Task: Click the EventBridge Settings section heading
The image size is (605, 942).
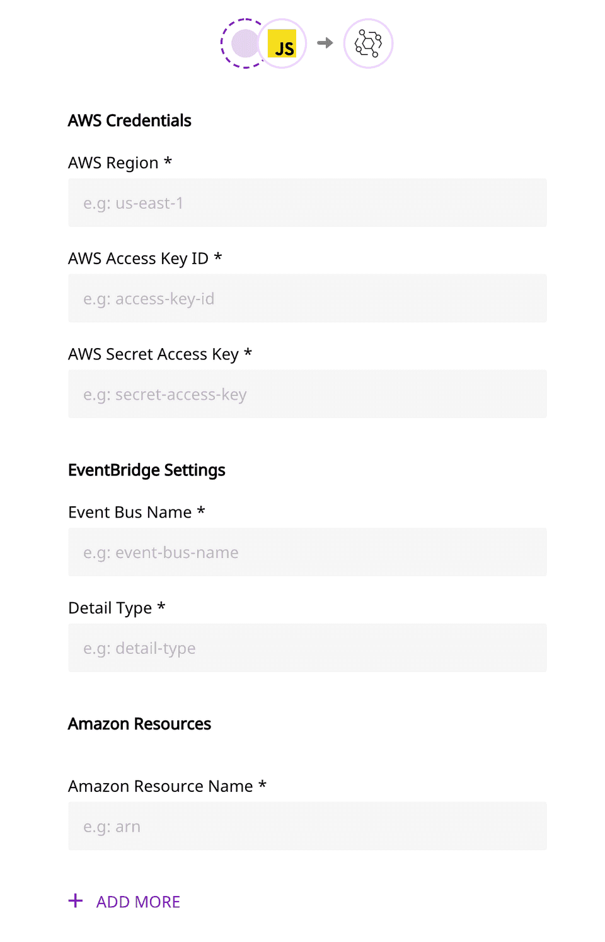Action: pyautogui.click(x=147, y=470)
